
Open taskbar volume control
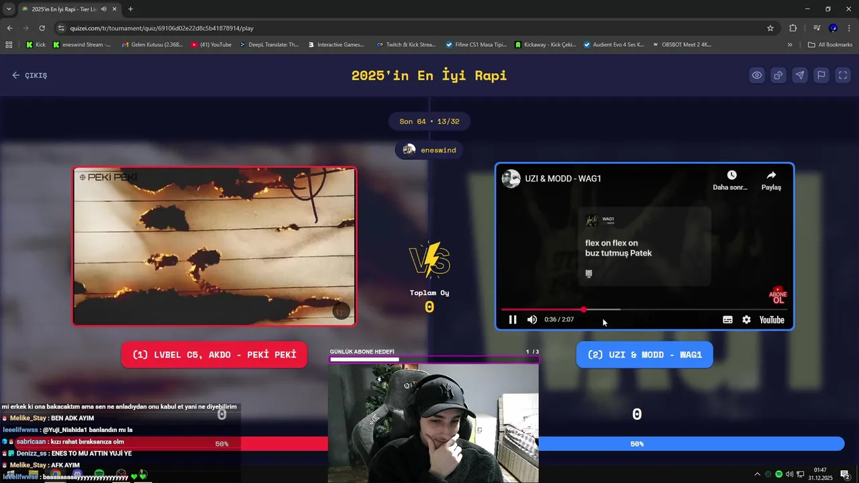click(x=789, y=474)
